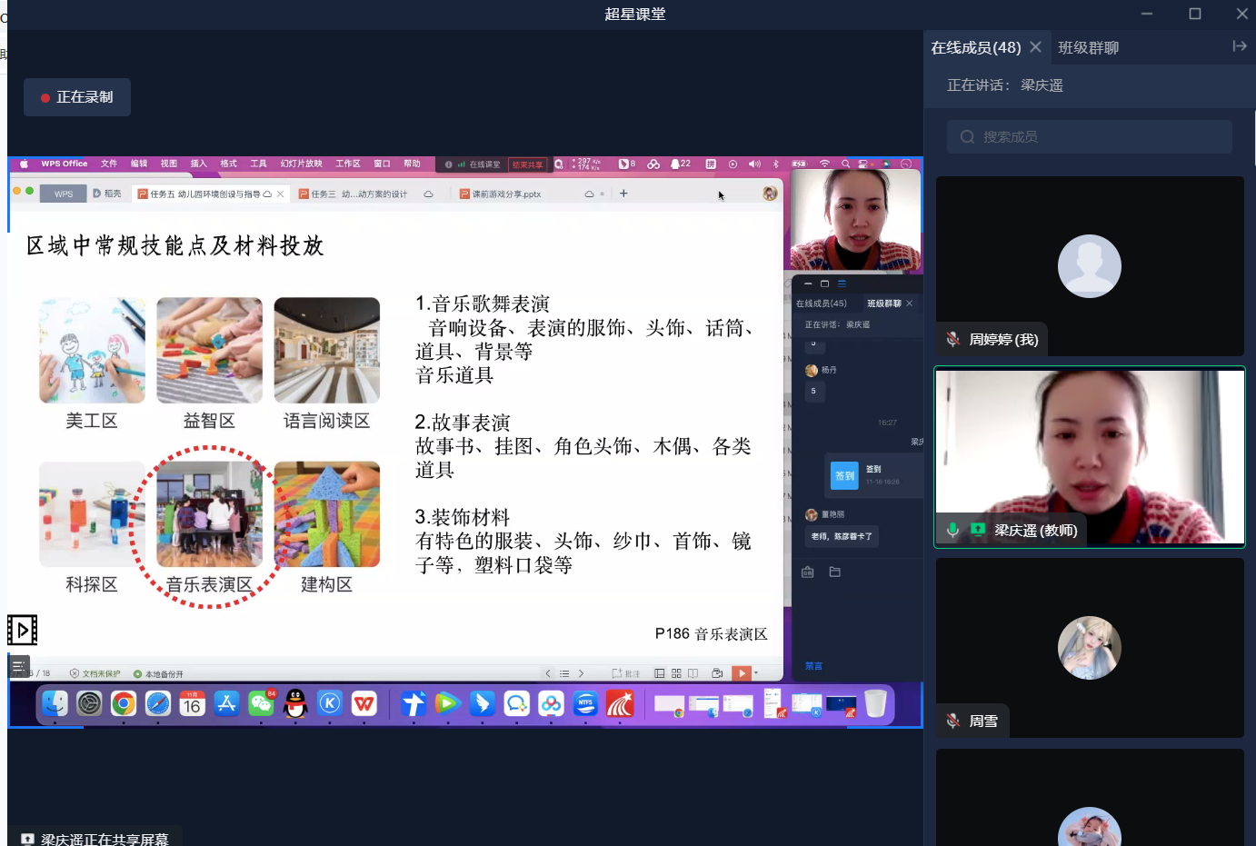The image size is (1256, 846).
Task: Open the 插入 menu
Action: click(x=199, y=164)
